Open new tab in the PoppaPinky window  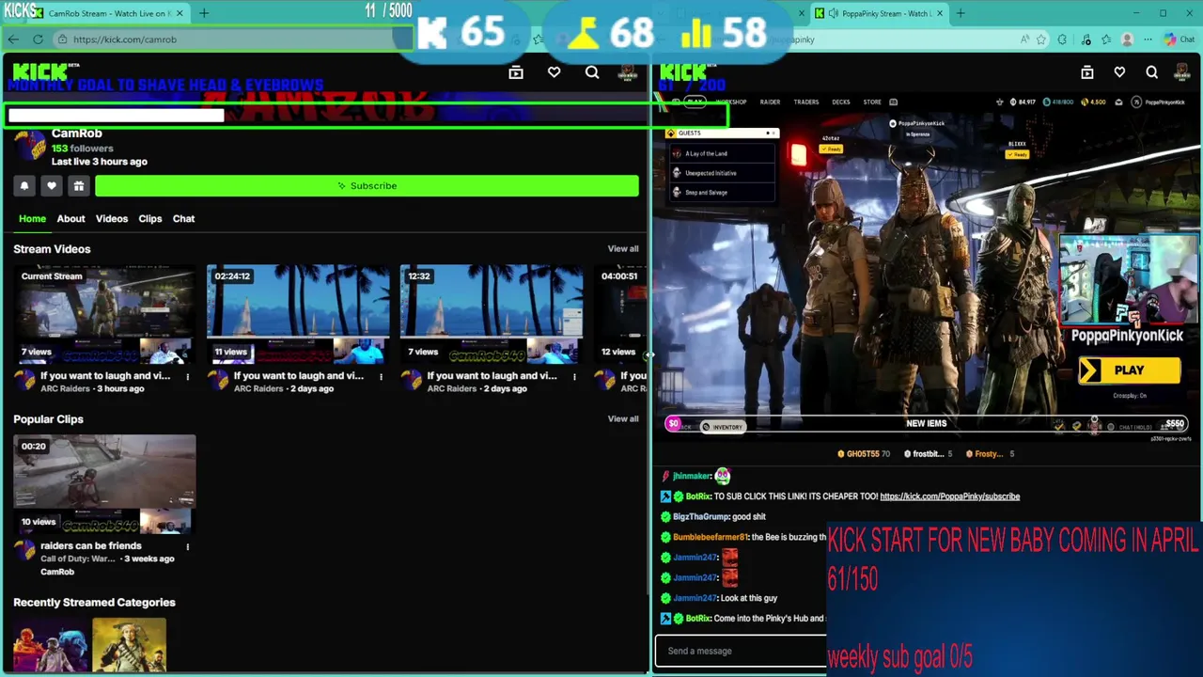961,13
